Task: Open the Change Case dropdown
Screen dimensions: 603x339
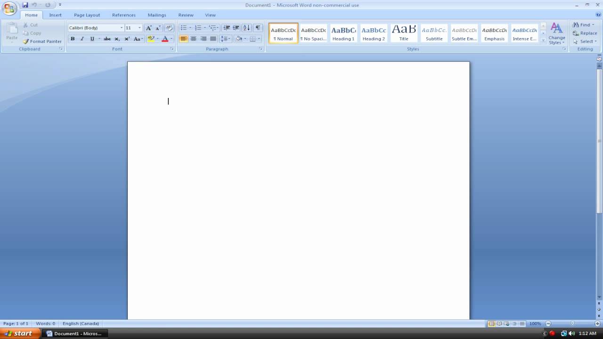Action: click(x=138, y=39)
